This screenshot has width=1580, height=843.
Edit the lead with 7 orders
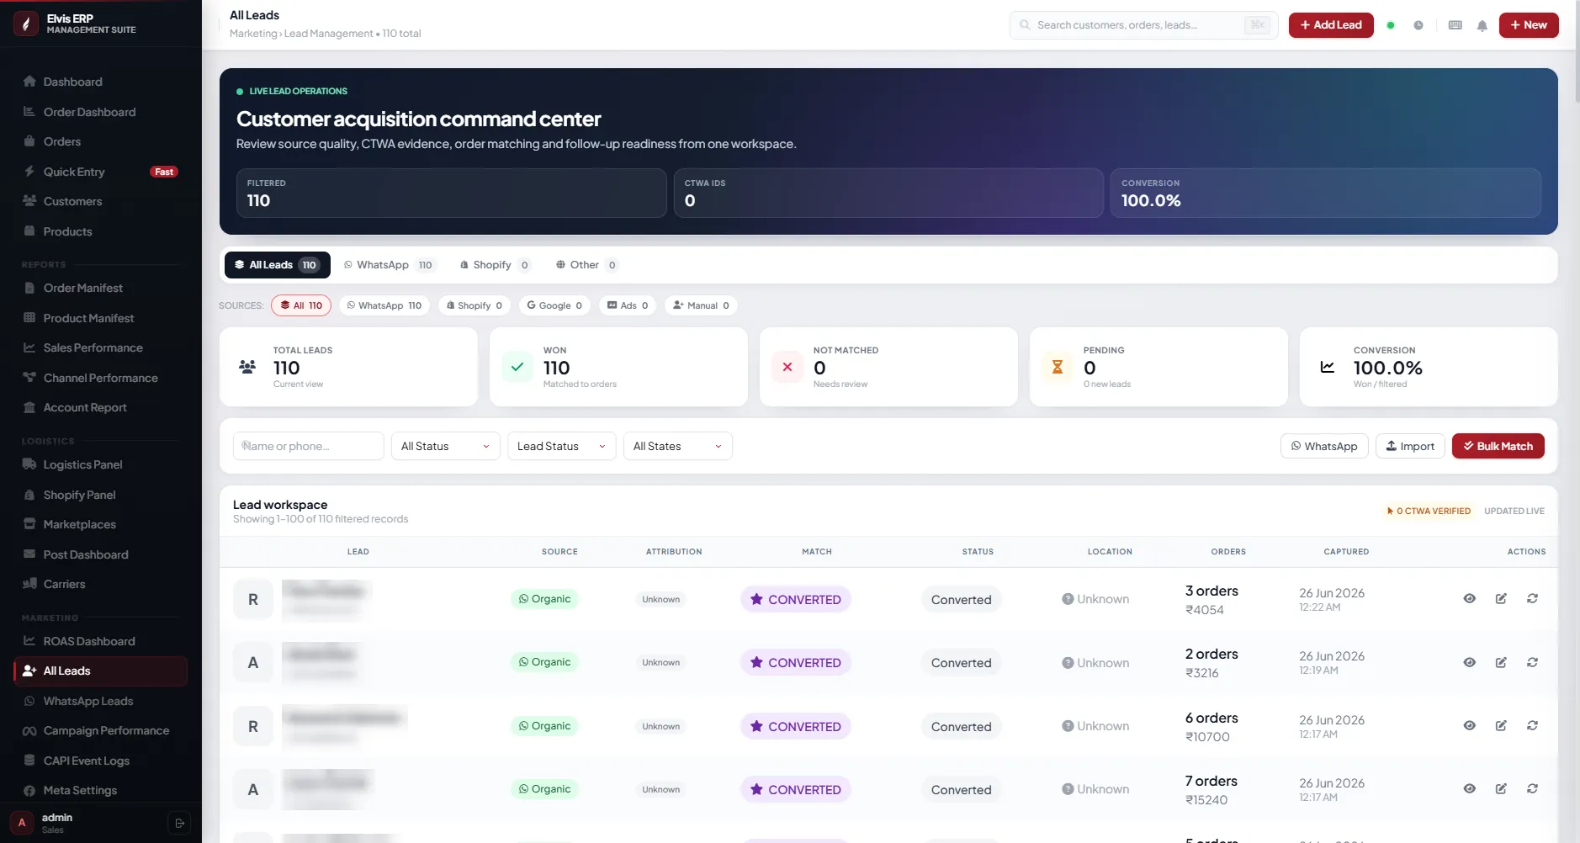[1501, 789]
